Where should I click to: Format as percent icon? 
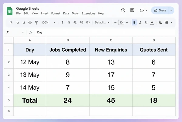tap(69, 22)
